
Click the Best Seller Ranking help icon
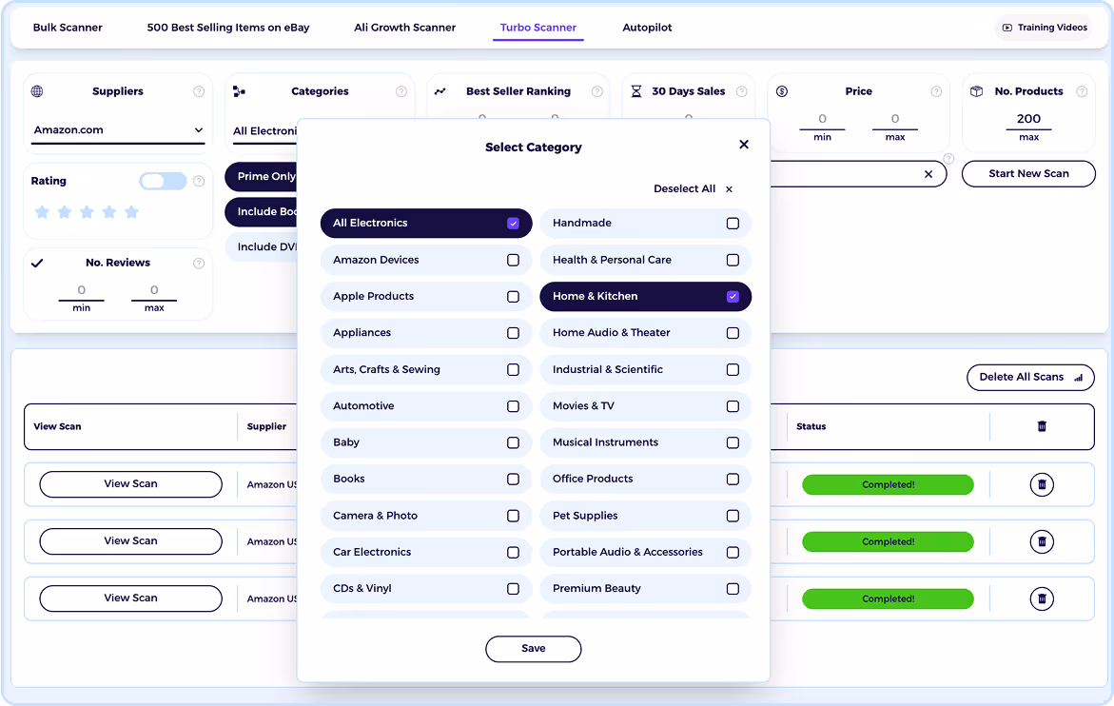pos(597,91)
